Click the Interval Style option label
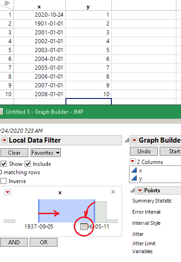Image resolution: width=181 pixels, height=262 pixels. click(146, 223)
